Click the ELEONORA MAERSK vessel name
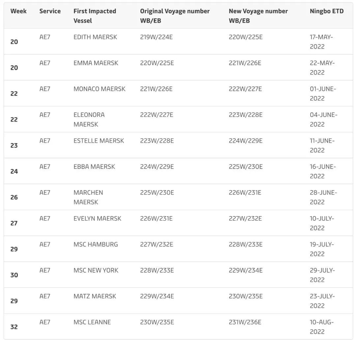356x352 pixels. click(89, 120)
